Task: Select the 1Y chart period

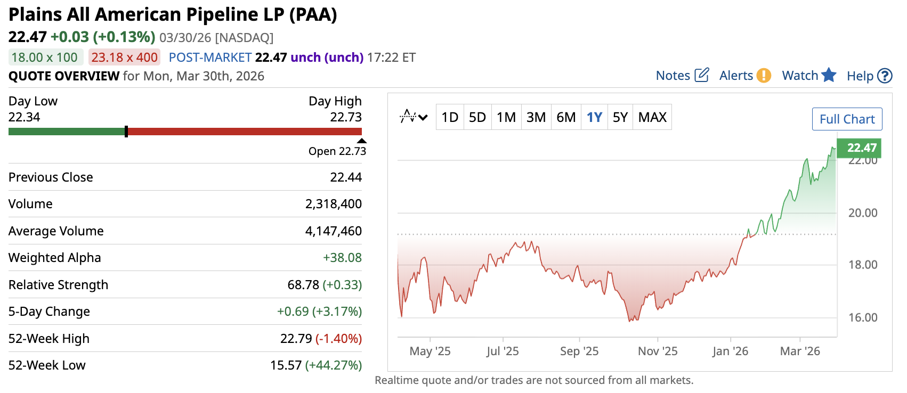Action: [x=594, y=117]
